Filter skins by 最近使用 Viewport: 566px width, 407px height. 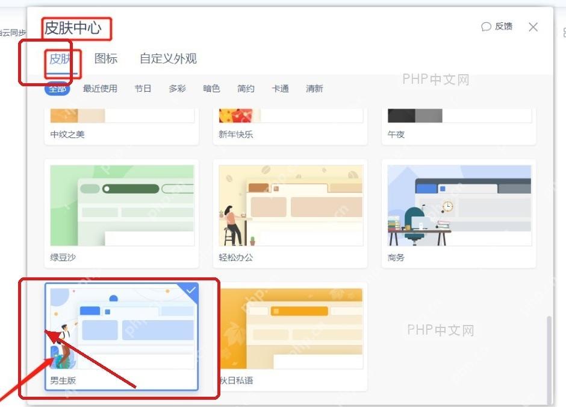100,89
